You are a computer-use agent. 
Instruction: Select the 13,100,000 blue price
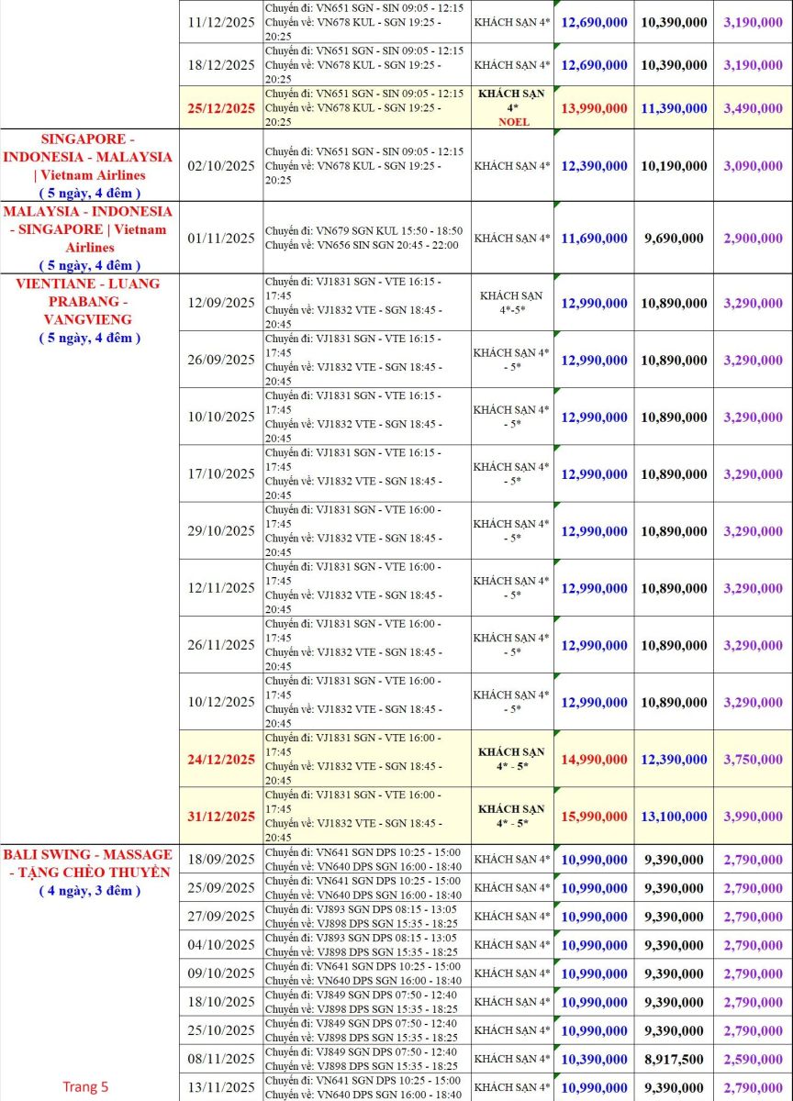click(674, 817)
